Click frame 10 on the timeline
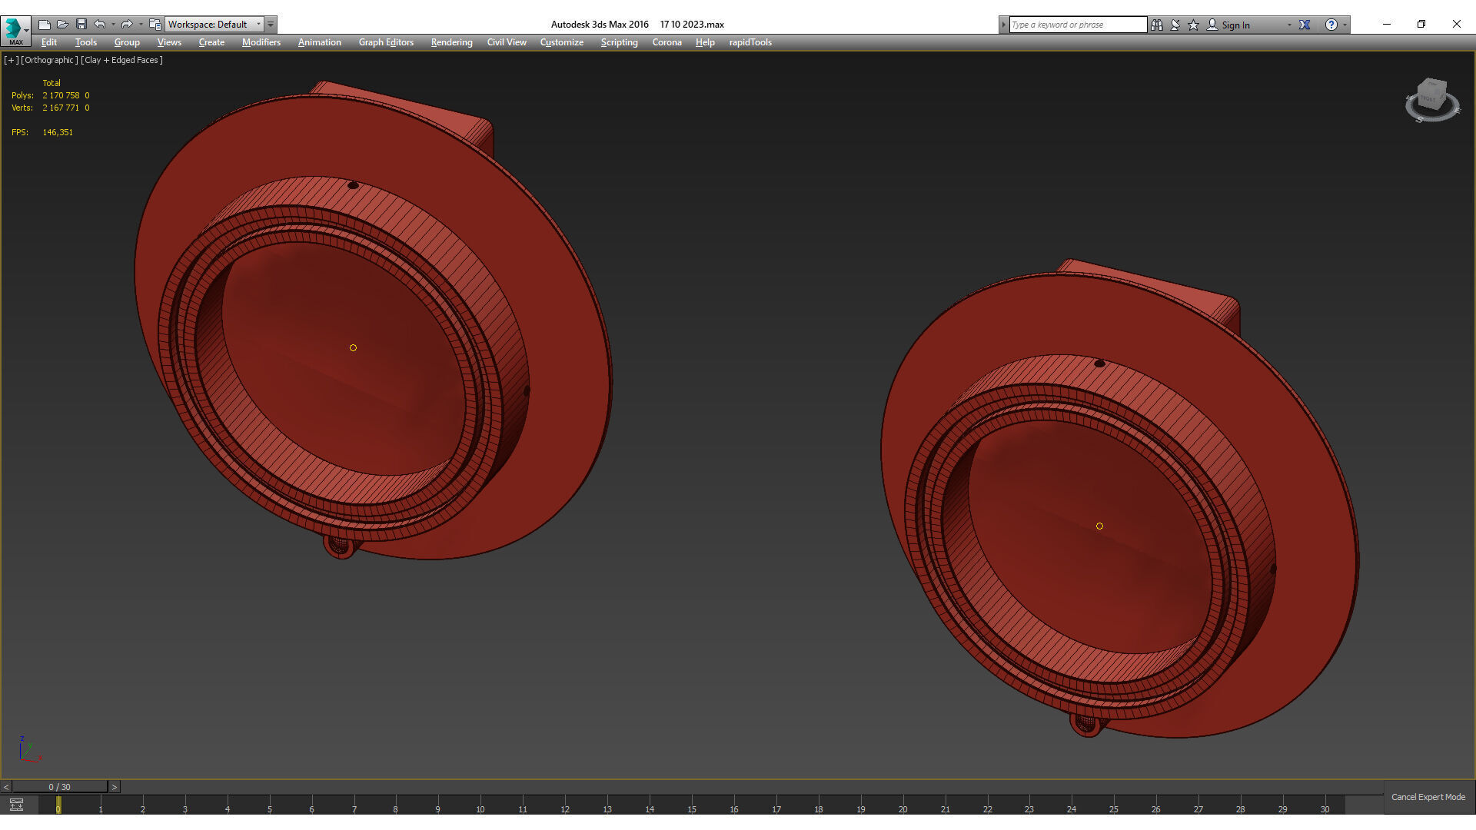 coord(480,808)
